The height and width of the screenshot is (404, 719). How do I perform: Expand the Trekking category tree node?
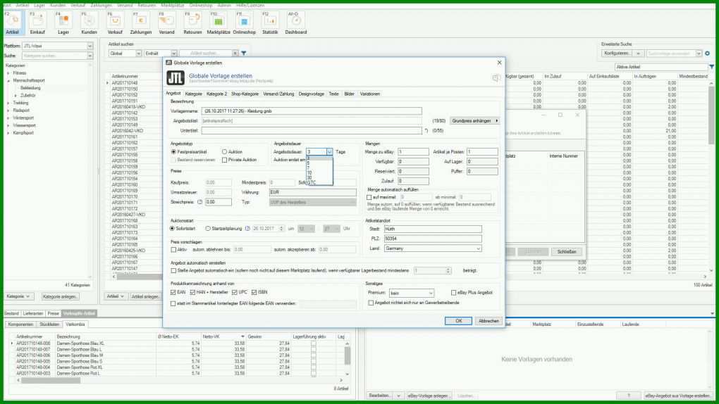point(8,103)
